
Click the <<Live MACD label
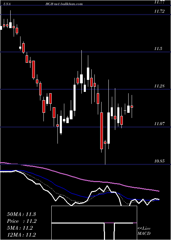[144, 231]
